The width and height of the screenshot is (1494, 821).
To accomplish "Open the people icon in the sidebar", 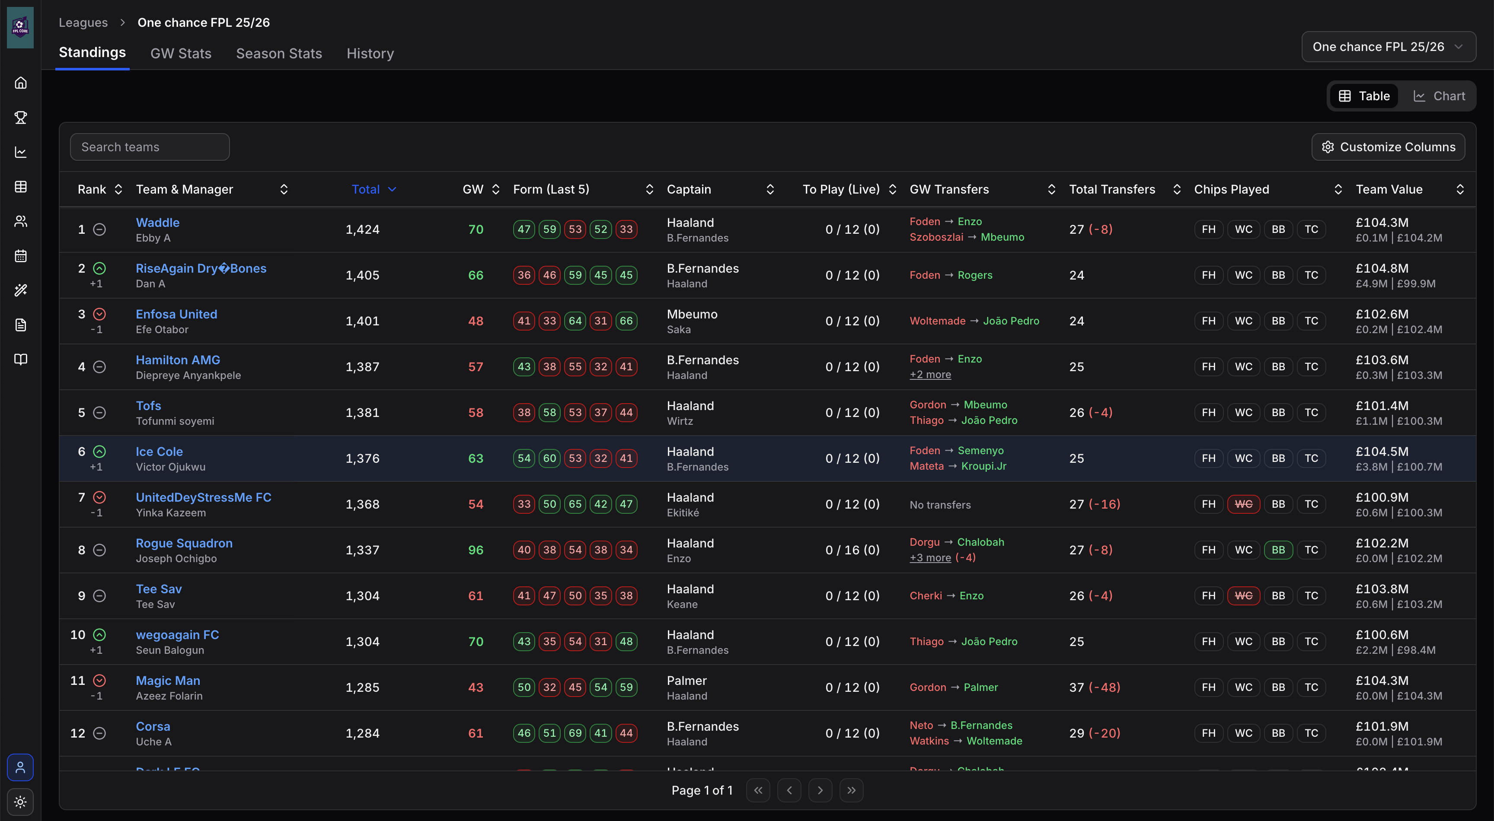I will point(21,221).
